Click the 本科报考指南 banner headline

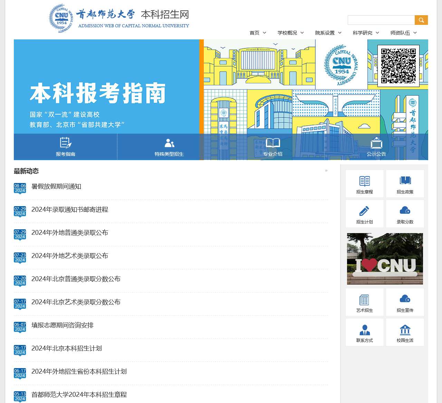point(98,93)
